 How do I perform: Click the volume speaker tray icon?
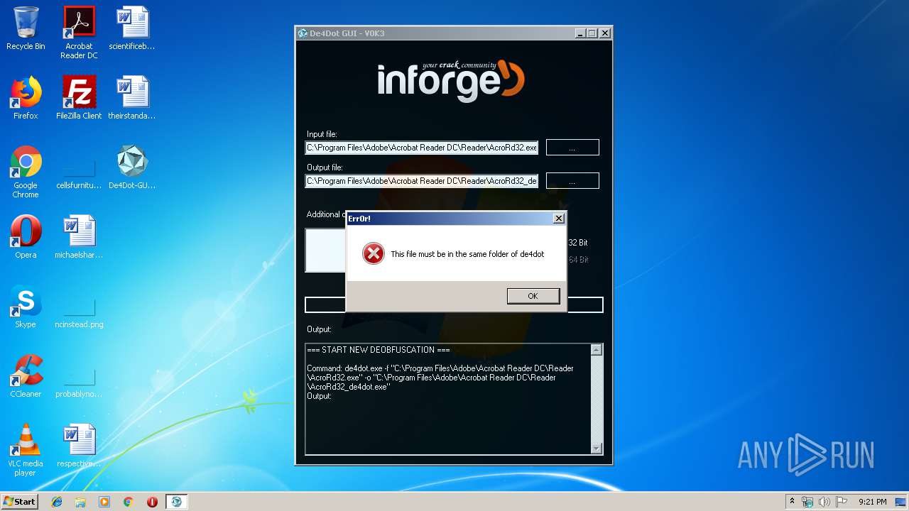[x=824, y=502]
